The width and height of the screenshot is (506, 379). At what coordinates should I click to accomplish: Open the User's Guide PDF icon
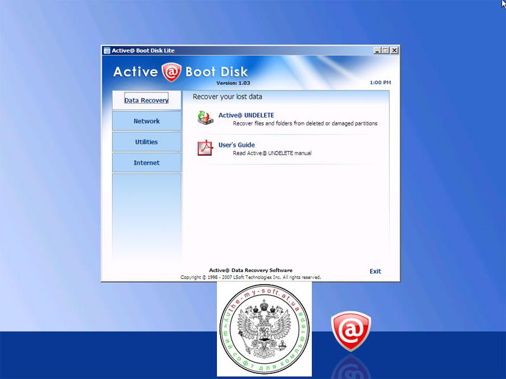click(x=204, y=148)
